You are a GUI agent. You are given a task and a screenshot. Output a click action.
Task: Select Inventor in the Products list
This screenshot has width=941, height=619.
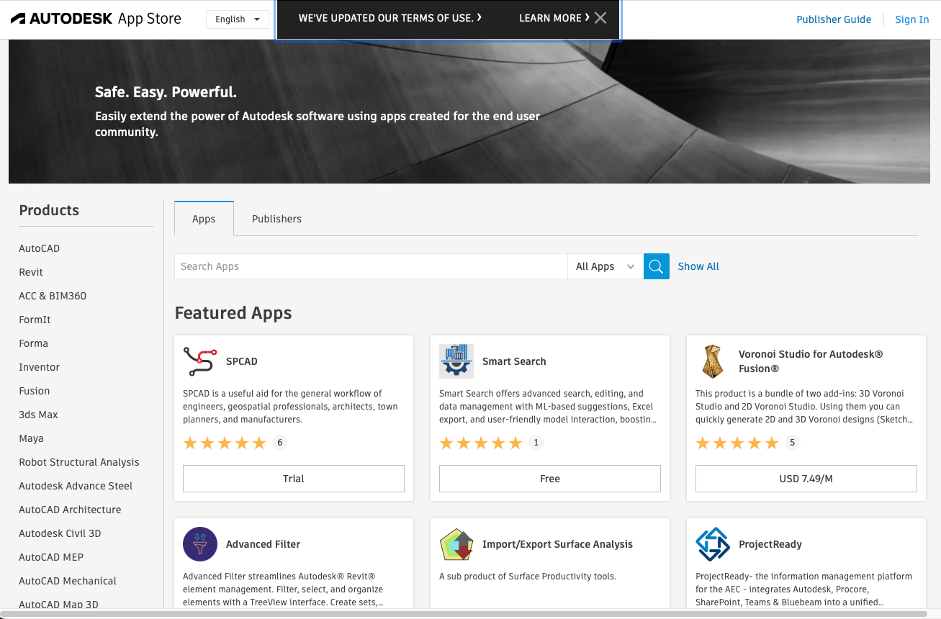click(39, 367)
